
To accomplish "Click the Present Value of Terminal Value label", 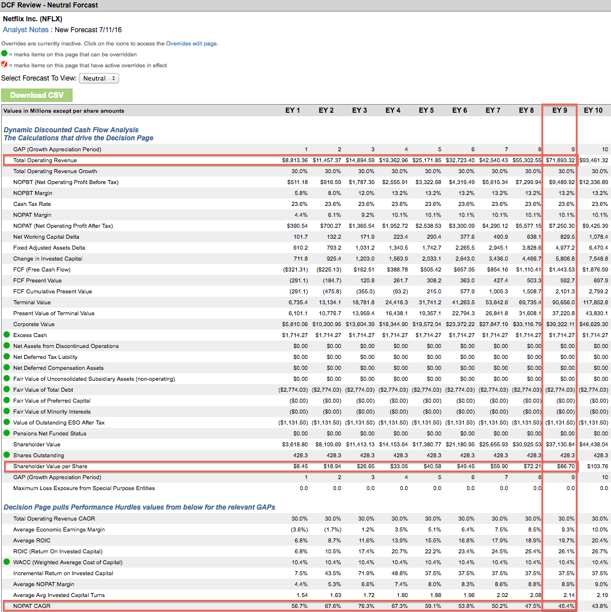I will point(54,313).
